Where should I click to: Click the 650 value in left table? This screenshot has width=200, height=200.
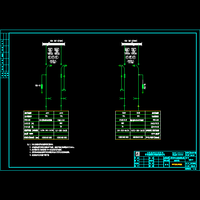click(61, 123)
